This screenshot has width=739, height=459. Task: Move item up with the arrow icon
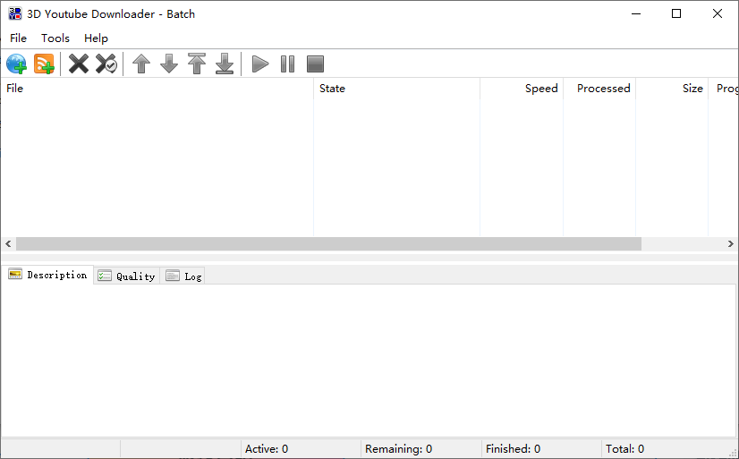(x=141, y=64)
